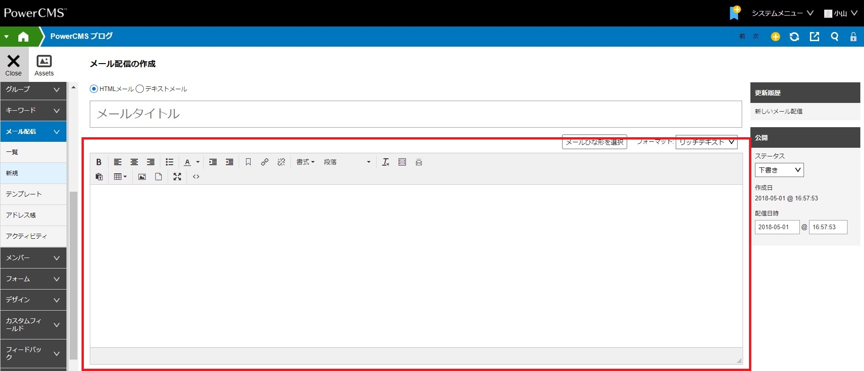
Task: Open the HTML source code view
Action: (196, 177)
